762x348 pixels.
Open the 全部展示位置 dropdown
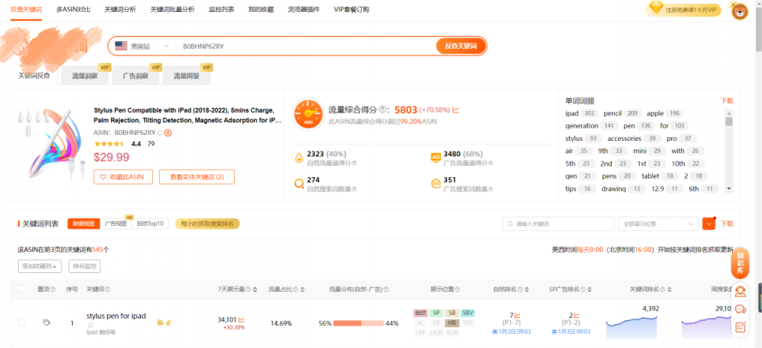point(658,223)
